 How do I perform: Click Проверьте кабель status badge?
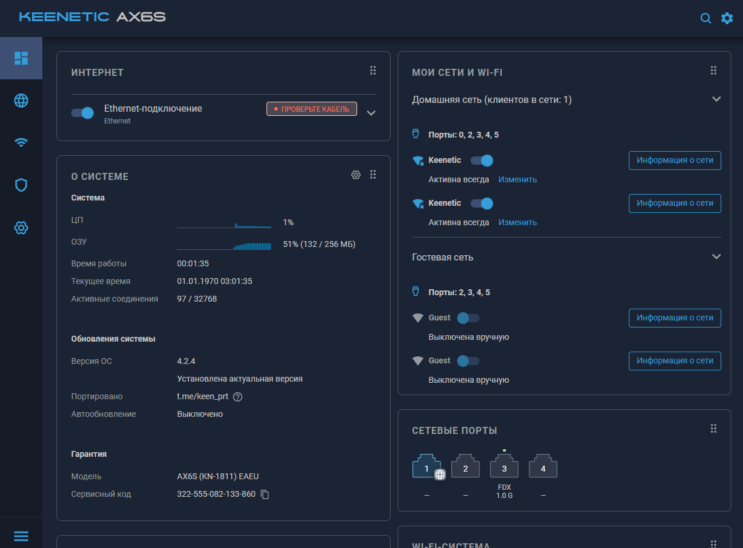[312, 109]
